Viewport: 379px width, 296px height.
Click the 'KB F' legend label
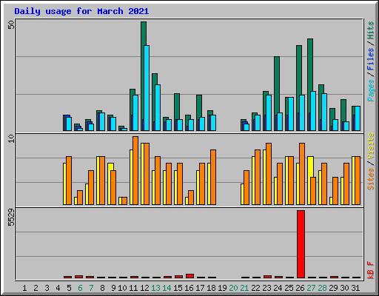tap(371, 270)
